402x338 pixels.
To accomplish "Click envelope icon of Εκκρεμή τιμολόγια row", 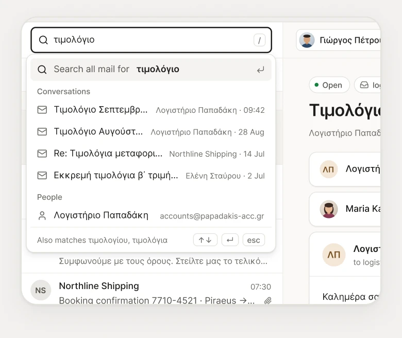I will click(x=42, y=176).
